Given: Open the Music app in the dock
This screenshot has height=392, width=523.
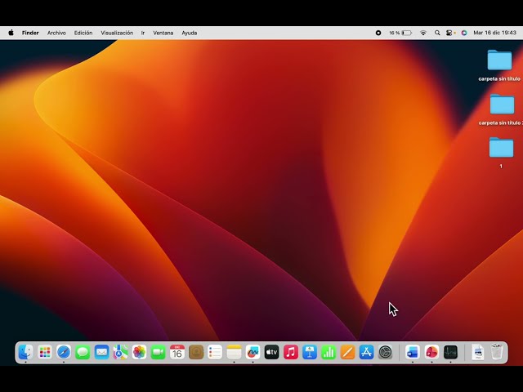Looking at the screenshot, I should coord(291,352).
